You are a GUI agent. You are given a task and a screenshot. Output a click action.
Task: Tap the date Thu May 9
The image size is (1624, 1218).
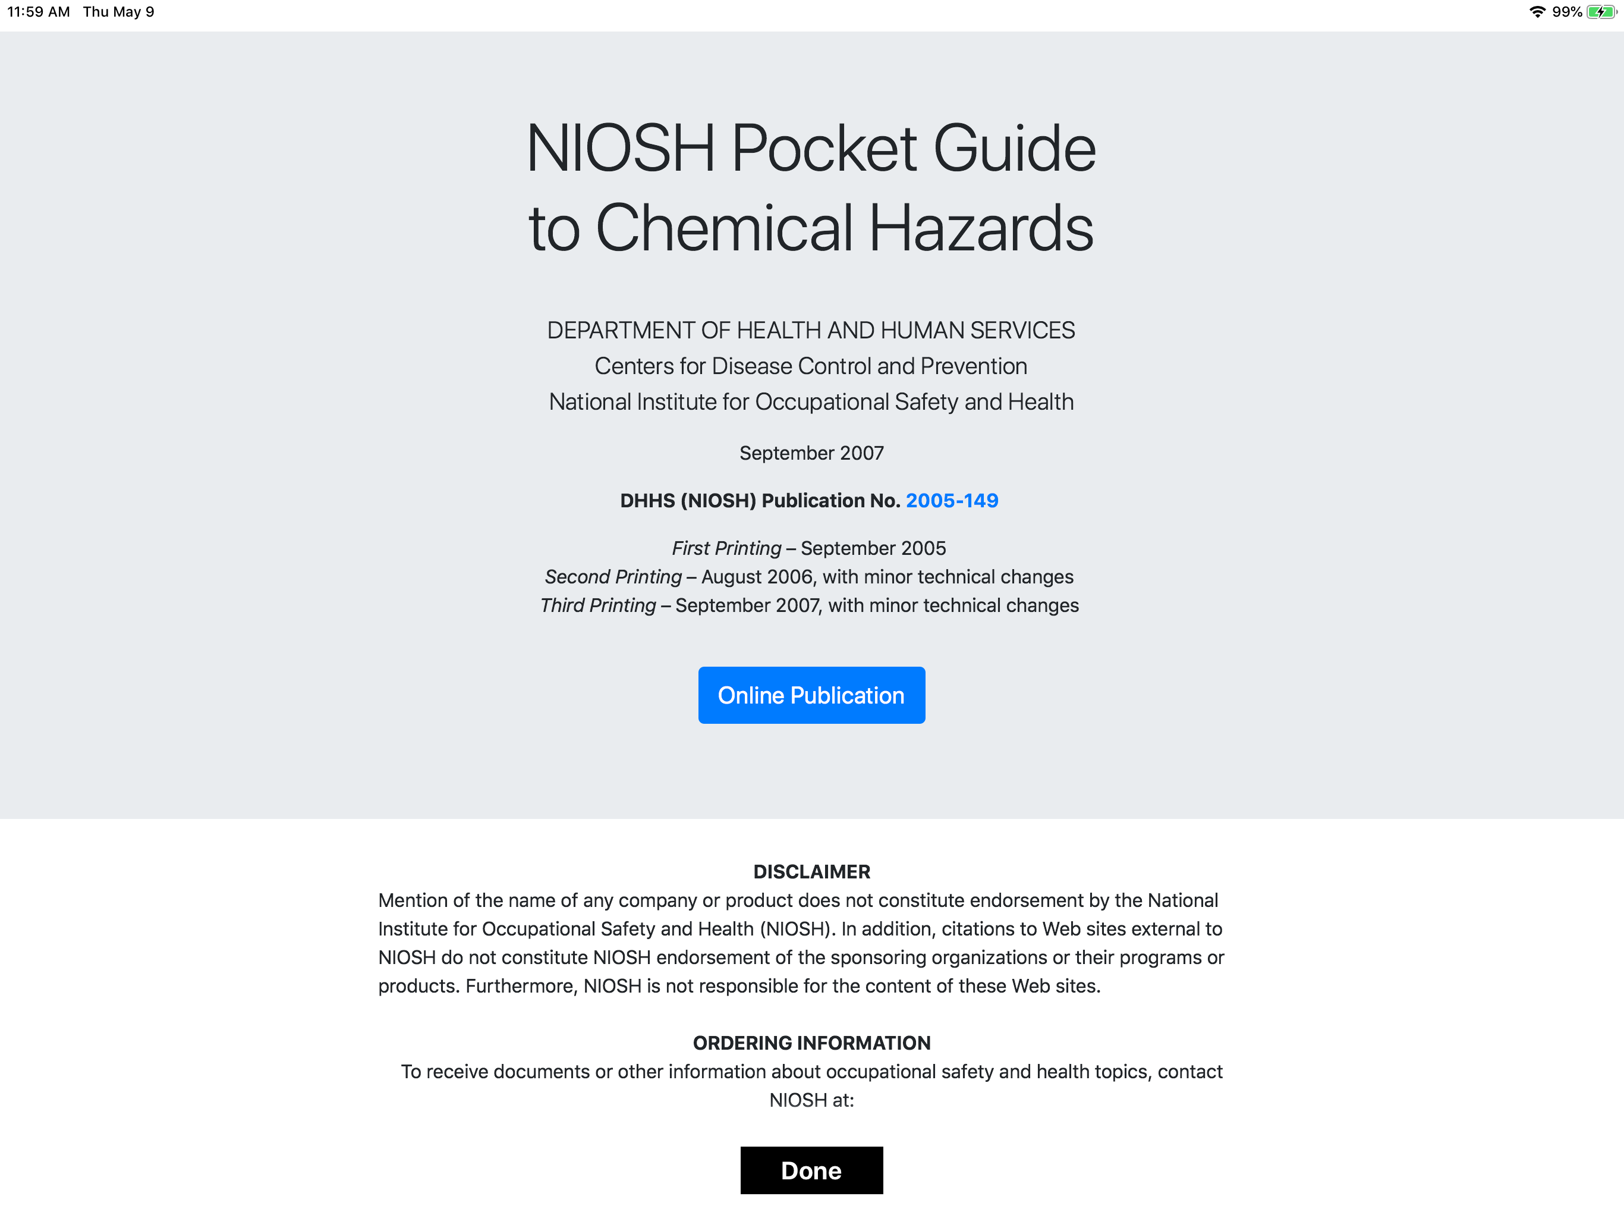[118, 11]
